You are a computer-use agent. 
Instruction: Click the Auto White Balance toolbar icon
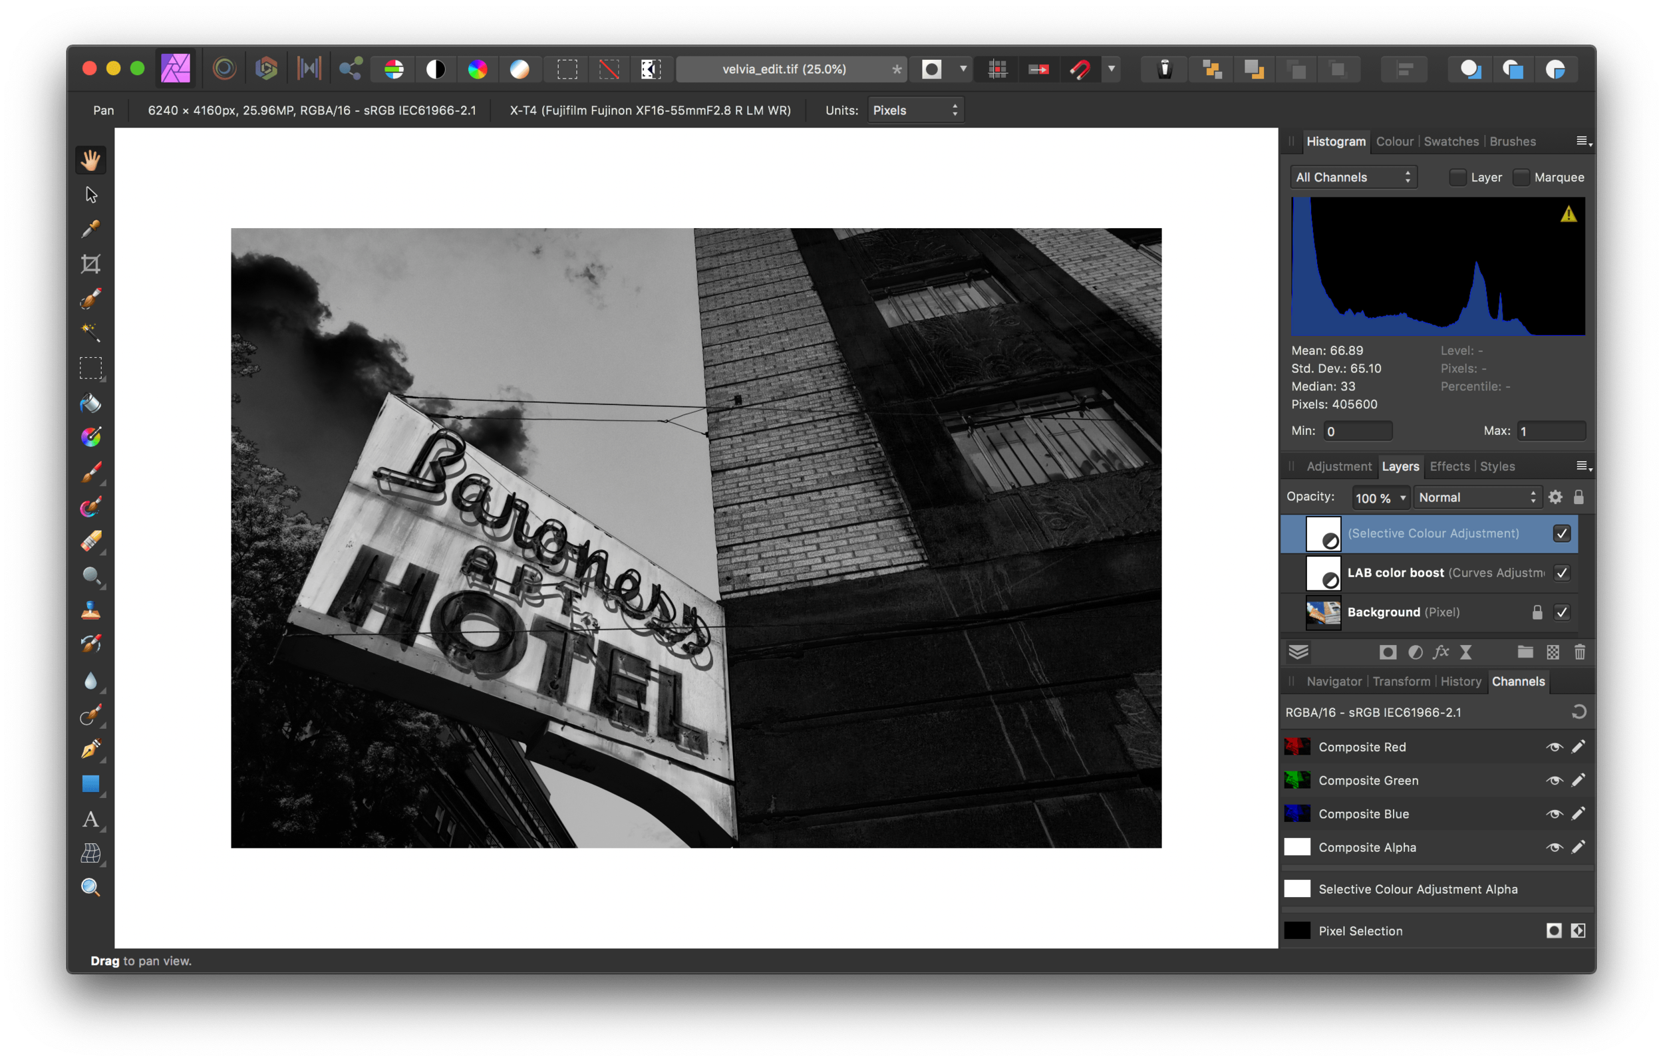(x=520, y=69)
